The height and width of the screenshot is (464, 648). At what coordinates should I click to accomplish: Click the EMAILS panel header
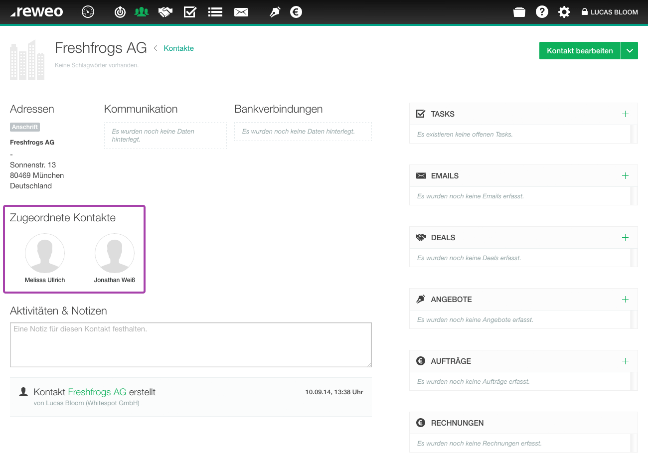coord(523,176)
